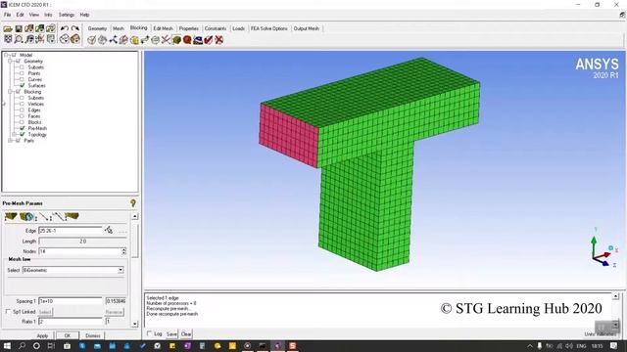
Task: Click the Edge input field
Action: pos(71,231)
